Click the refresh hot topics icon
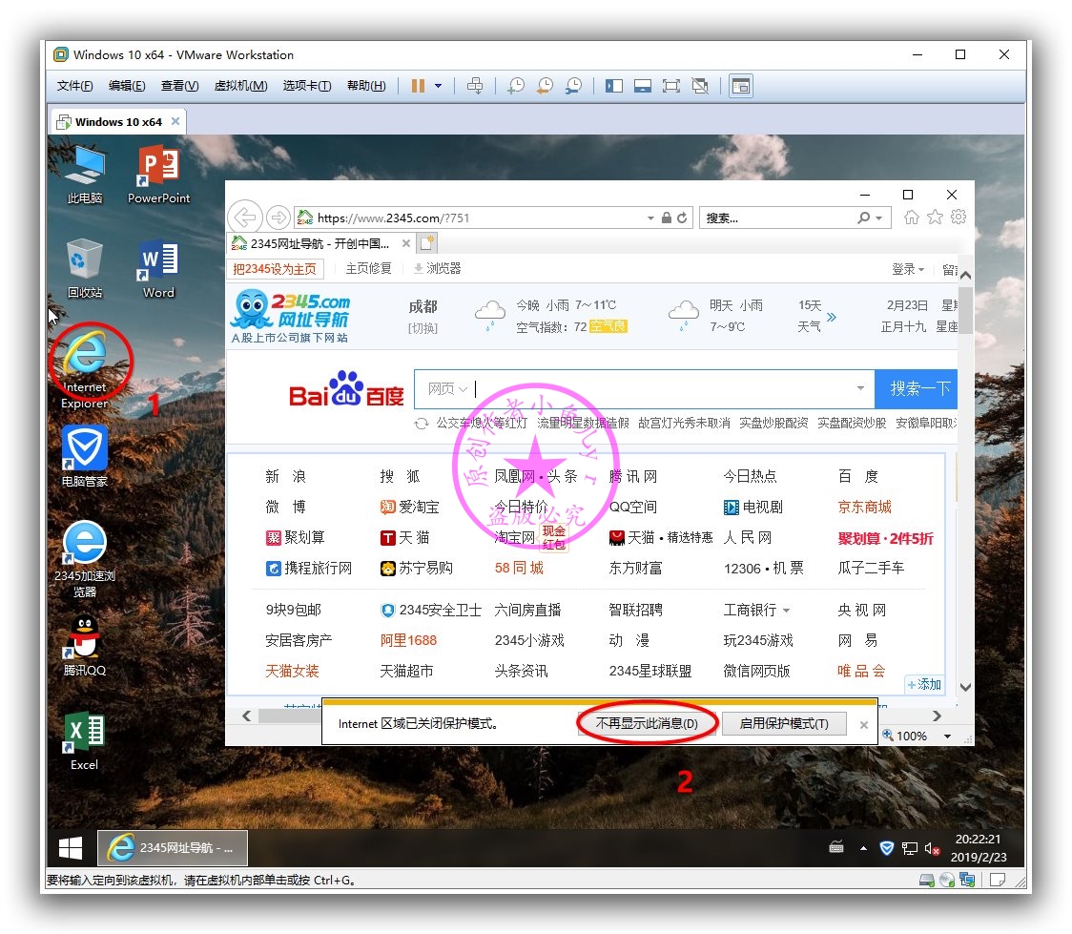The width and height of the screenshot is (1072, 934). 422,424
